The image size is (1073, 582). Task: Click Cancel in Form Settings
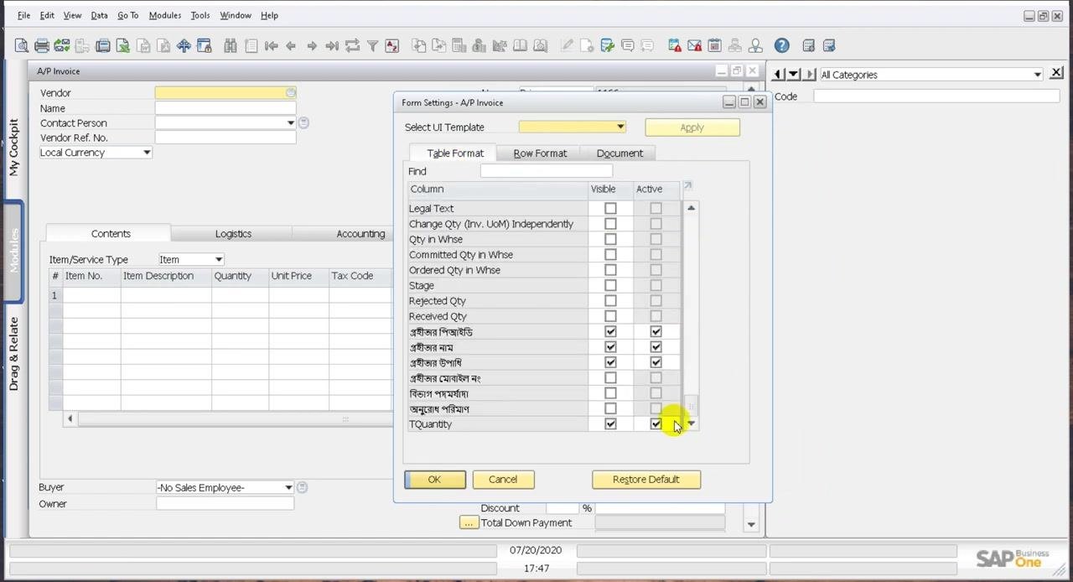503,480
